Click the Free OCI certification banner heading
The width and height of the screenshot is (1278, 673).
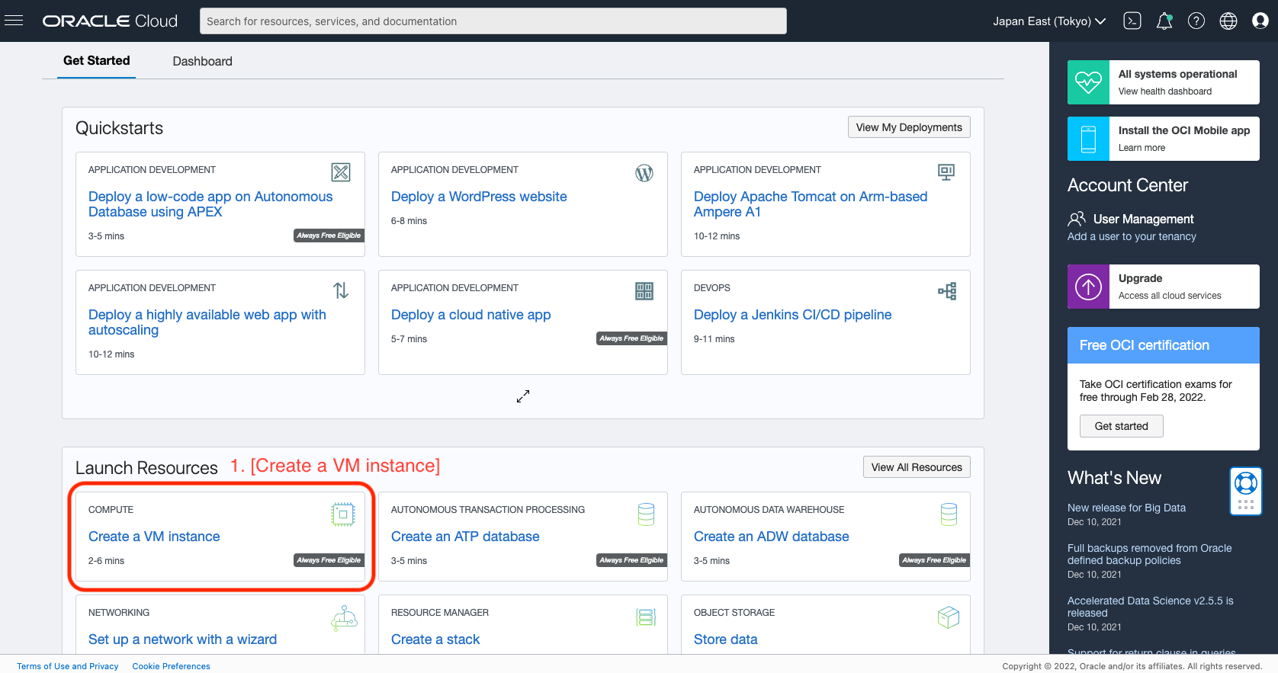[1144, 345]
